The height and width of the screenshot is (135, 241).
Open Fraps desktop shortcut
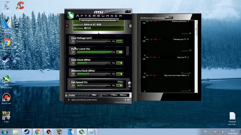pos(6,117)
